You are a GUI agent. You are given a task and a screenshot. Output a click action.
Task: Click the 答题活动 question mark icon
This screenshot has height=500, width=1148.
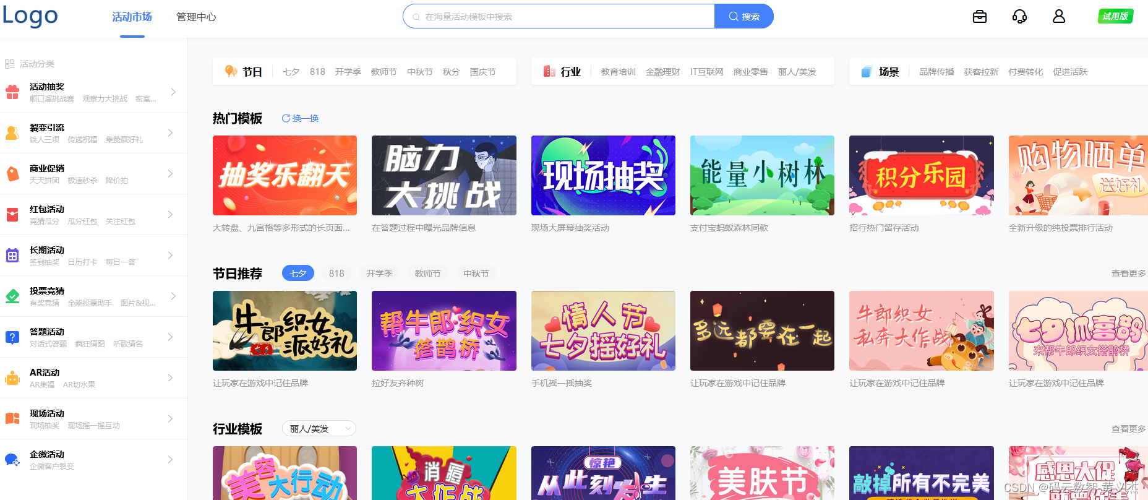click(x=12, y=337)
